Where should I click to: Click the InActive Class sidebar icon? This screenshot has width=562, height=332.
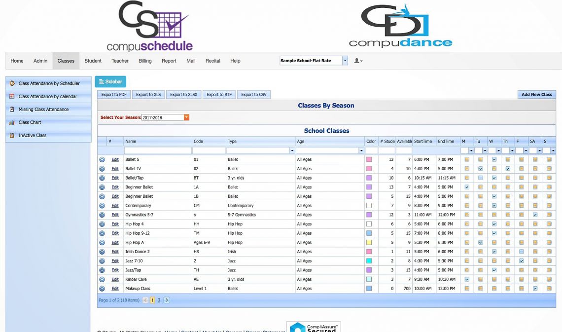[x=12, y=135]
